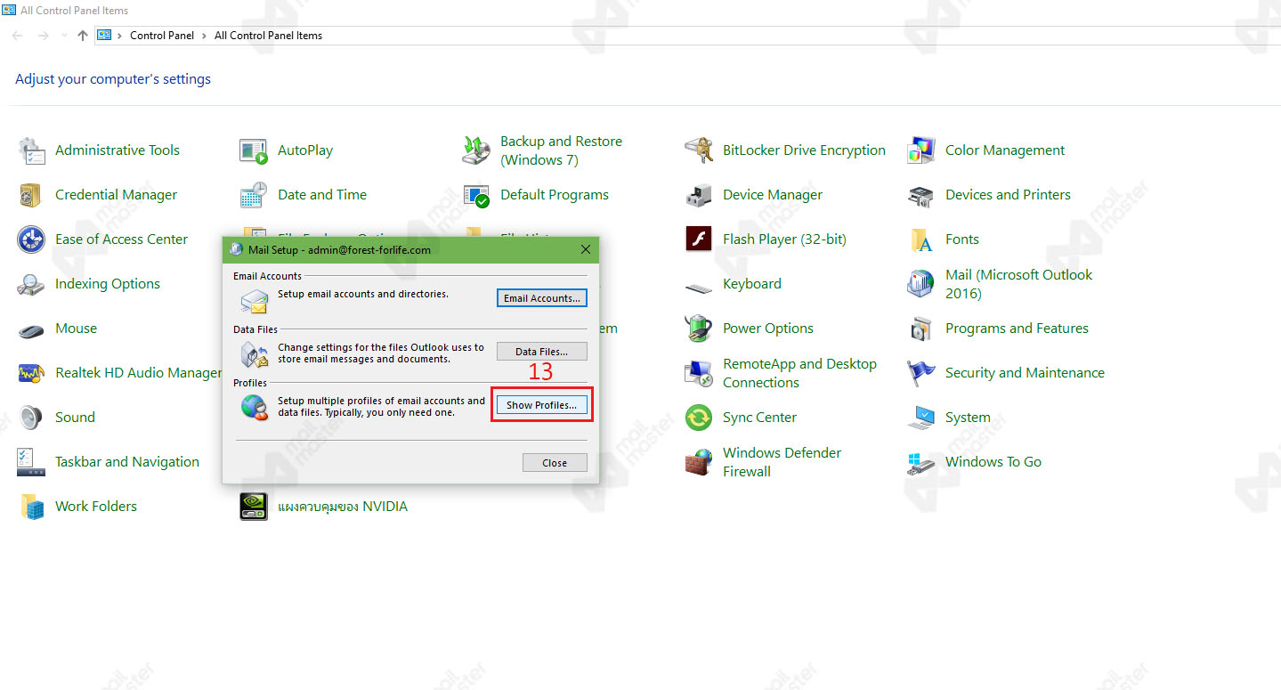The image size is (1281, 690).
Task: Click the Data Files button
Action: [x=541, y=352]
